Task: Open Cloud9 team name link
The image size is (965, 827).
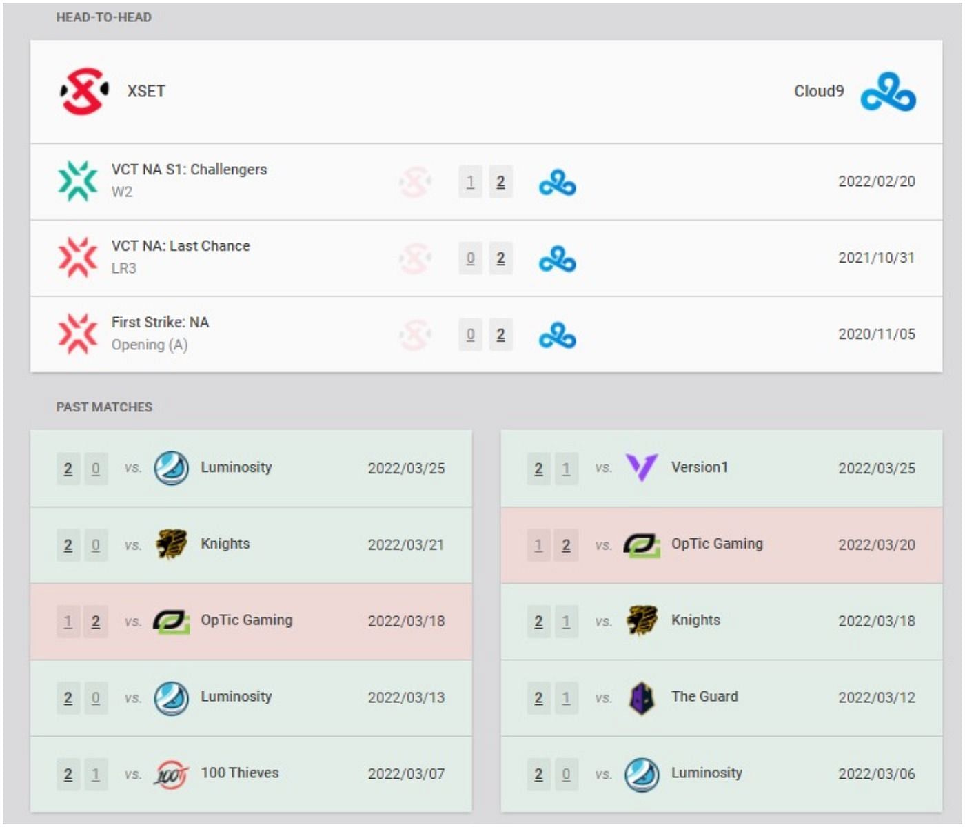Action: [819, 91]
